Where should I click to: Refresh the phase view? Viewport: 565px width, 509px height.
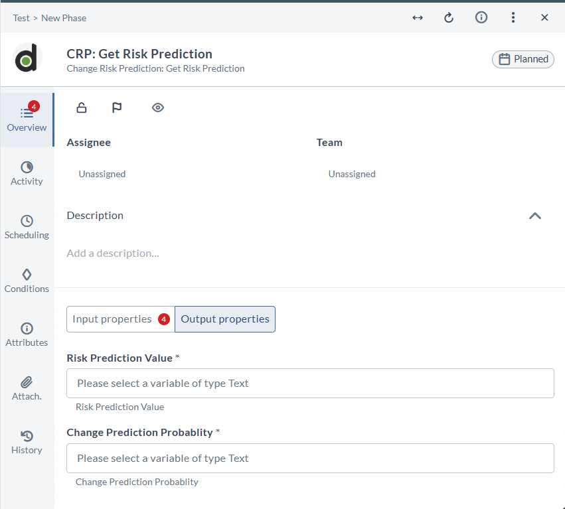(449, 17)
